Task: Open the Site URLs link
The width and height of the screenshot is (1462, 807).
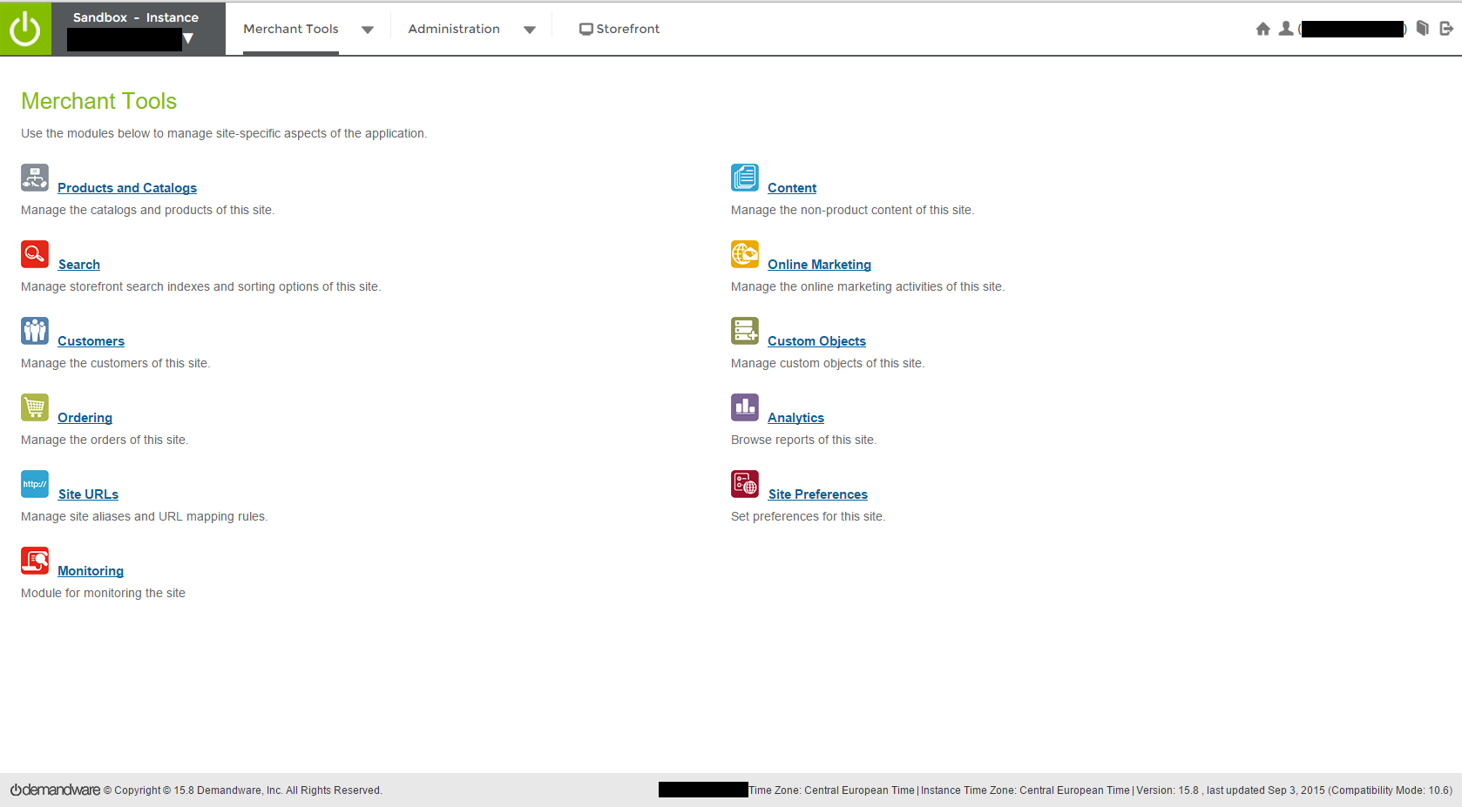Action: coord(88,494)
